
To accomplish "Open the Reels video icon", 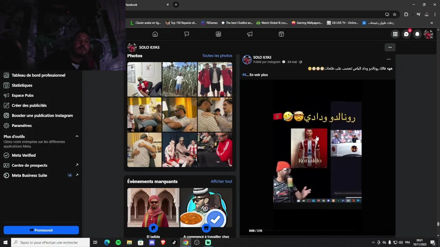I will tap(281, 34).
